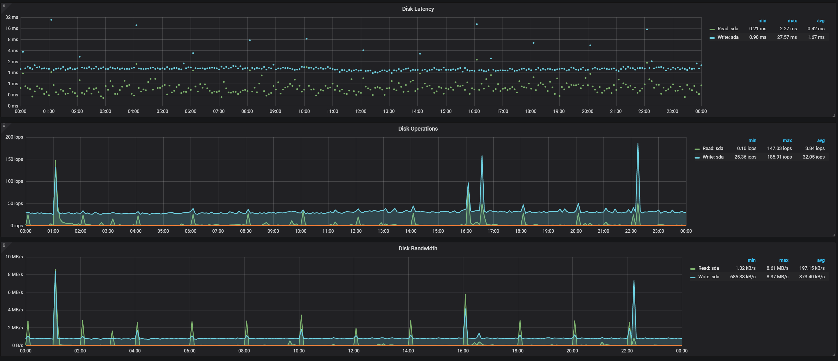Sort Disk Operations legend by avg column
The height and width of the screenshot is (361, 838).
(820, 141)
